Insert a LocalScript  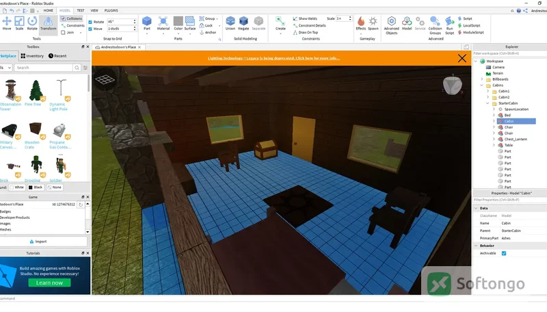(x=469, y=25)
